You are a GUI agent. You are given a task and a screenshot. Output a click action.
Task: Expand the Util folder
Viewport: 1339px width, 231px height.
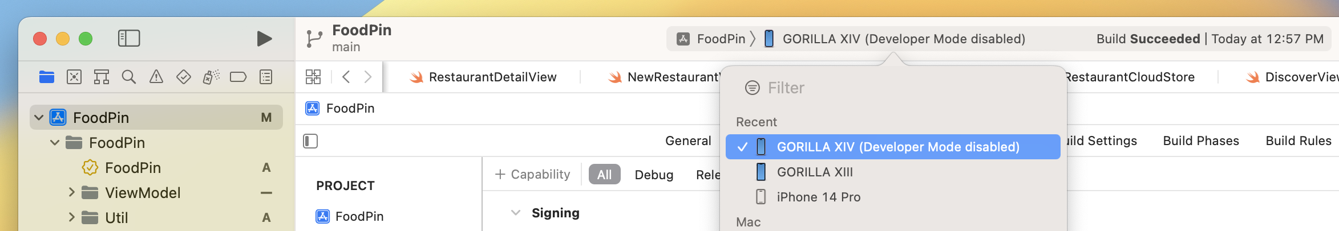[71, 218]
